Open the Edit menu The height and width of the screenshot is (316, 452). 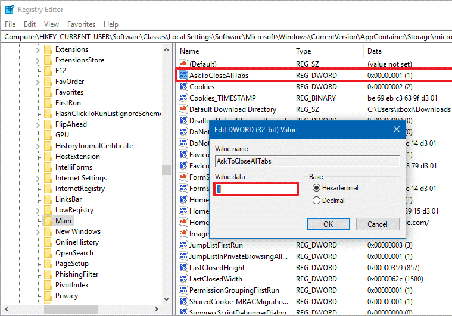[30, 24]
